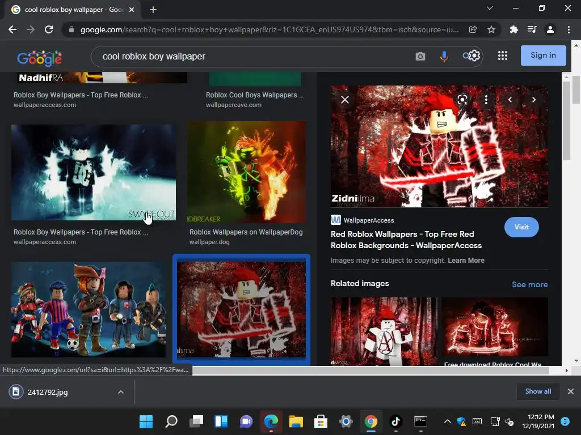Click the Sign in button
Viewport: 581px width, 435px height.
543,56
